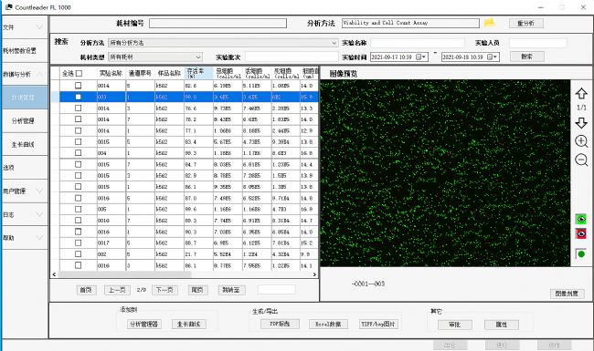Click the green circle marker icon
This screenshot has height=351, width=594.
coord(580,253)
